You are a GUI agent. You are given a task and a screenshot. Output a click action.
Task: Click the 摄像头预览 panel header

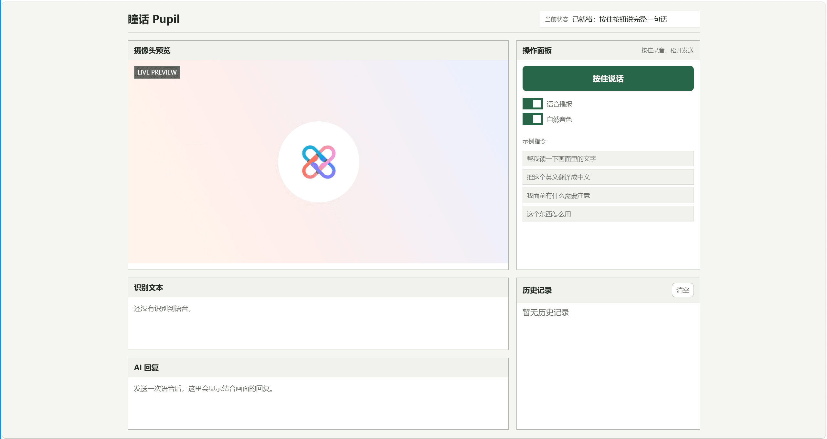[x=318, y=50]
